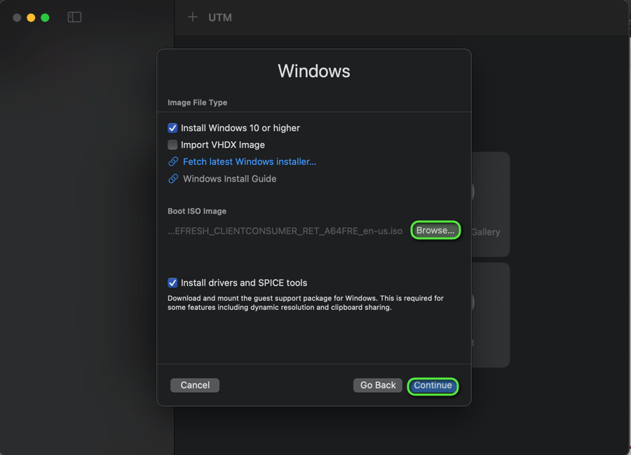Viewport: 631px width, 455px height.
Task: Click the yellow minimize window button
Action: (x=31, y=18)
